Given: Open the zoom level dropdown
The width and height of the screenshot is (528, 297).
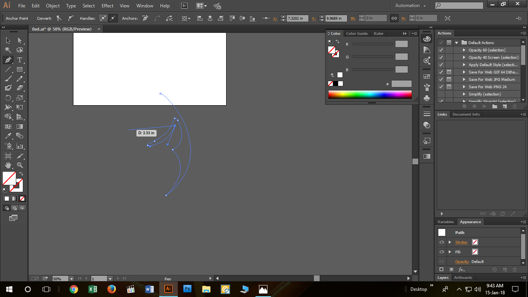Looking at the screenshot, I should tap(72, 278).
